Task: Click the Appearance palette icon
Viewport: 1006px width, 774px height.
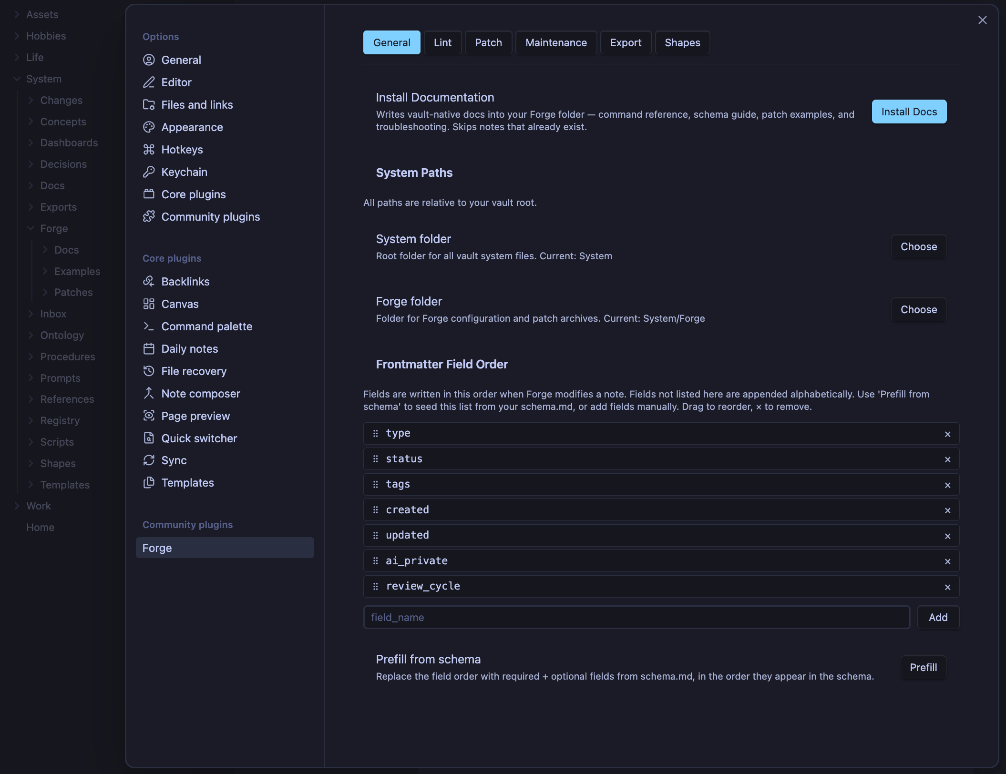Action: coord(149,127)
